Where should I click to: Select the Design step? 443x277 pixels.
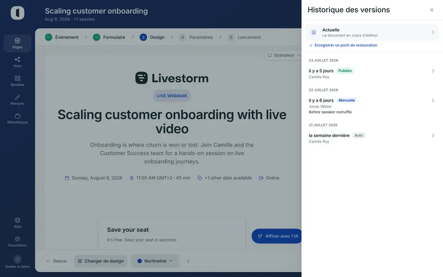[152, 37]
